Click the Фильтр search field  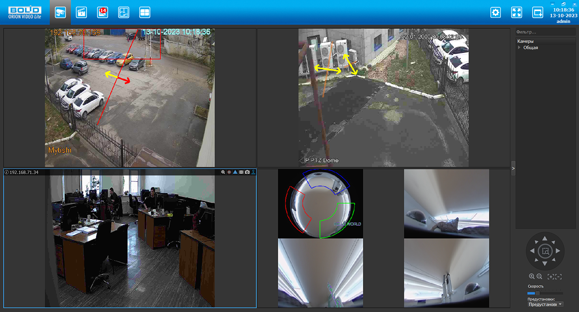click(x=546, y=32)
